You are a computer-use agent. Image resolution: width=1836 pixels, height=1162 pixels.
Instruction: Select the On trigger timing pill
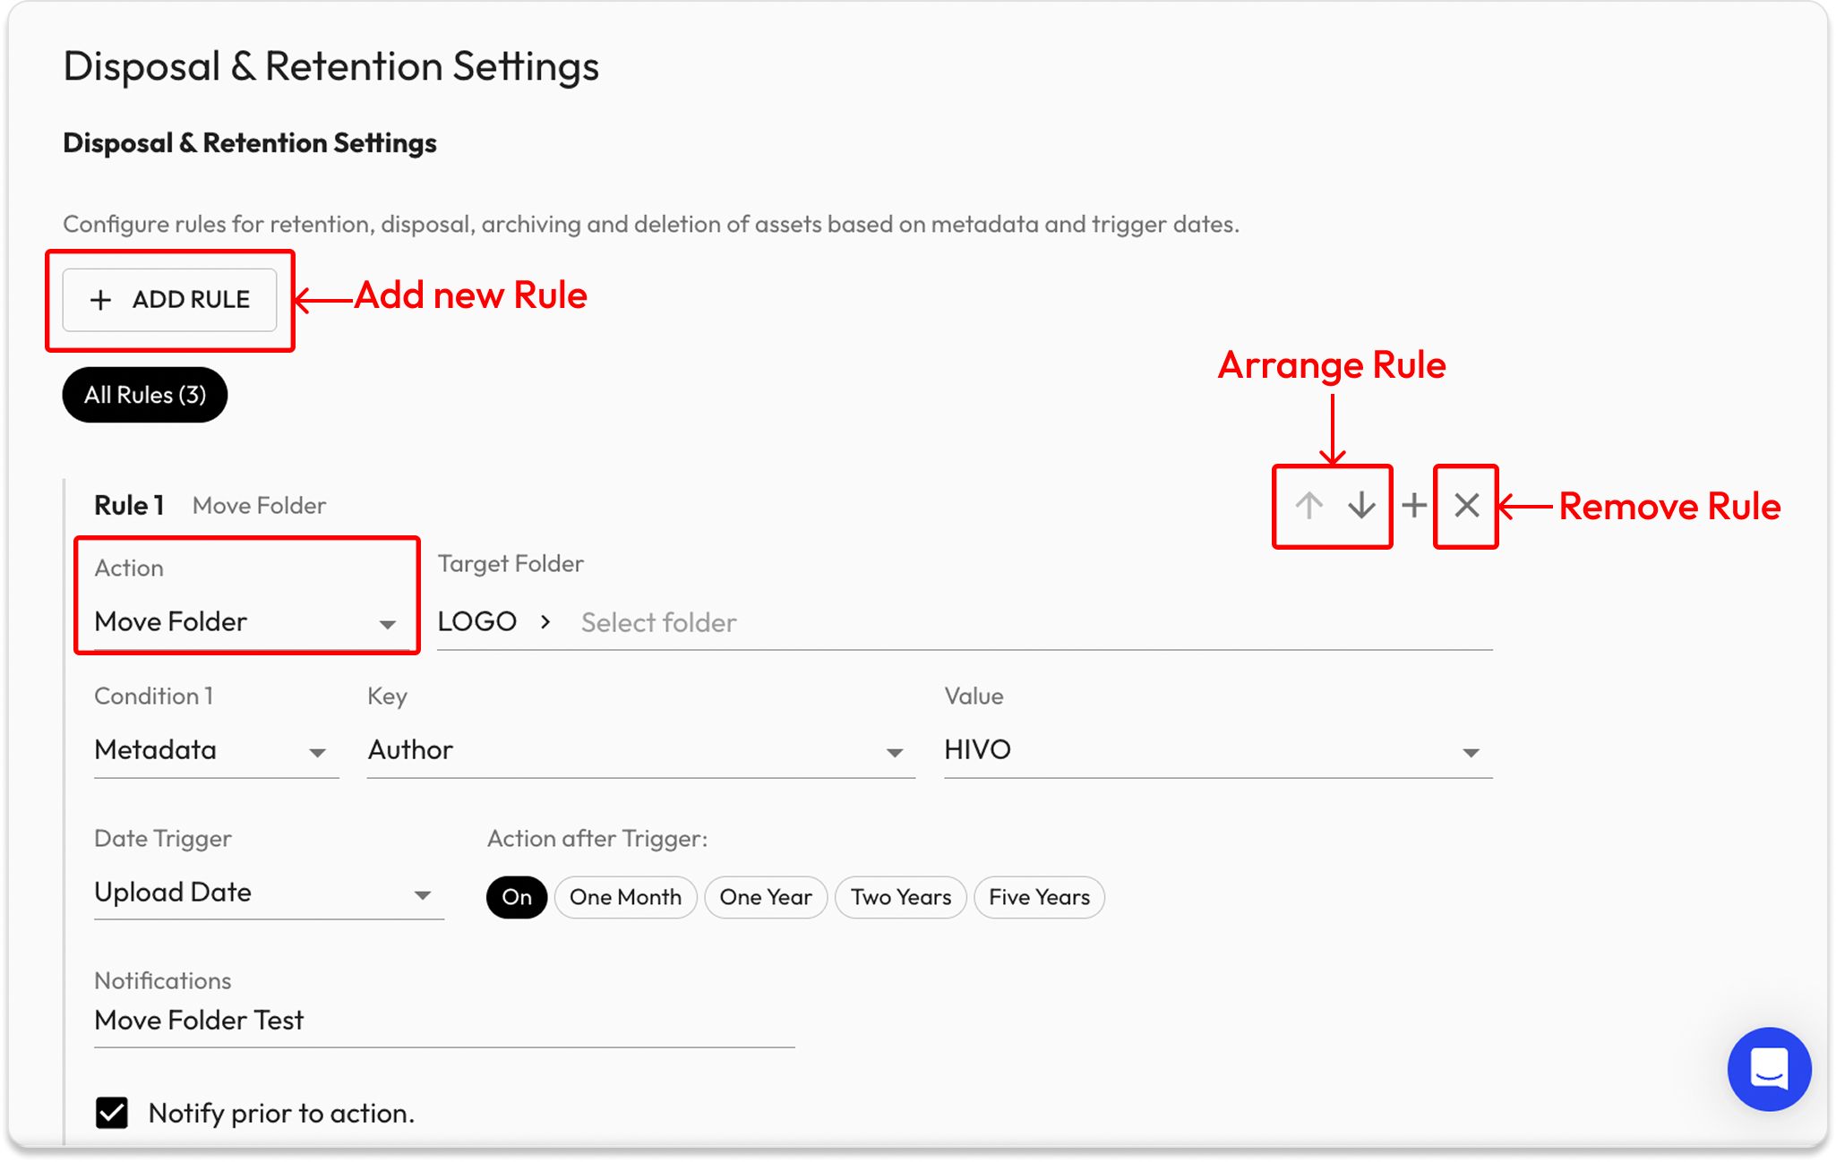pos(517,897)
